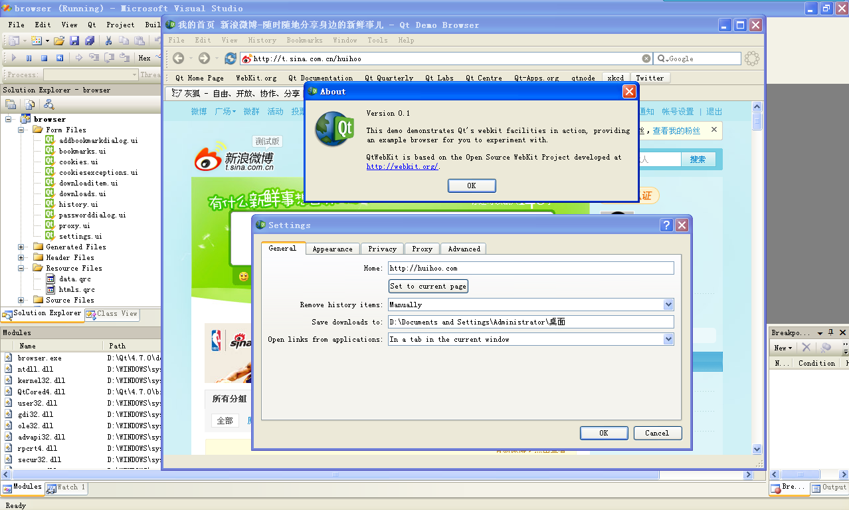Switch to the Privacy settings tab
The image size is (849, 510).
click(382, 249)
